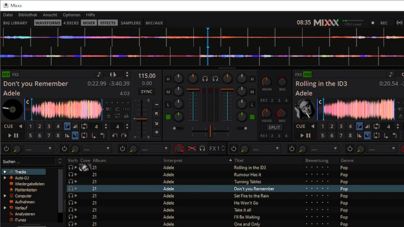Image resolution: width=404 pixels, height=227 pixels.
Task: Play or pause deck 1
Action: click(13, 136)
